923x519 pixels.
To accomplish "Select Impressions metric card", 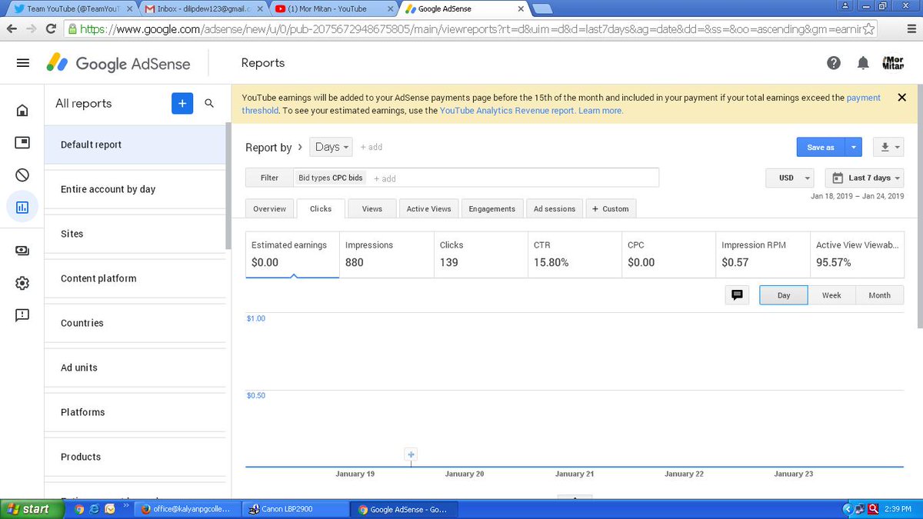I will pyautogui.click(x=386, y=255).
